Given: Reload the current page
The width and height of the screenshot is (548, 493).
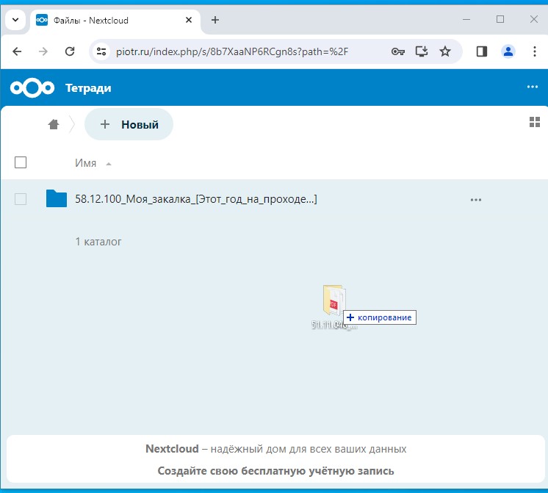Looking at the screenshot, I should (70, 51).
